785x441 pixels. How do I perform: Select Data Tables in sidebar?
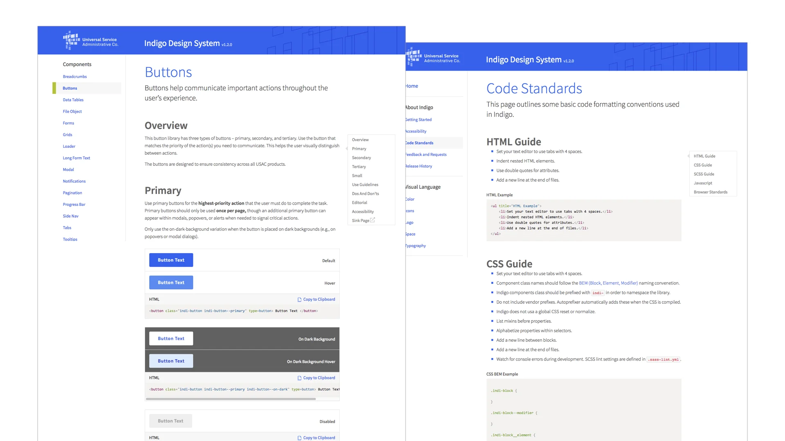click(x=73, y=100)
